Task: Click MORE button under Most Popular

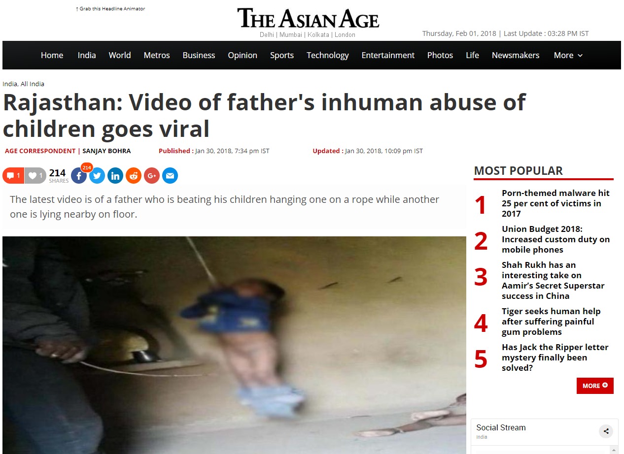Action: (595, 386)
